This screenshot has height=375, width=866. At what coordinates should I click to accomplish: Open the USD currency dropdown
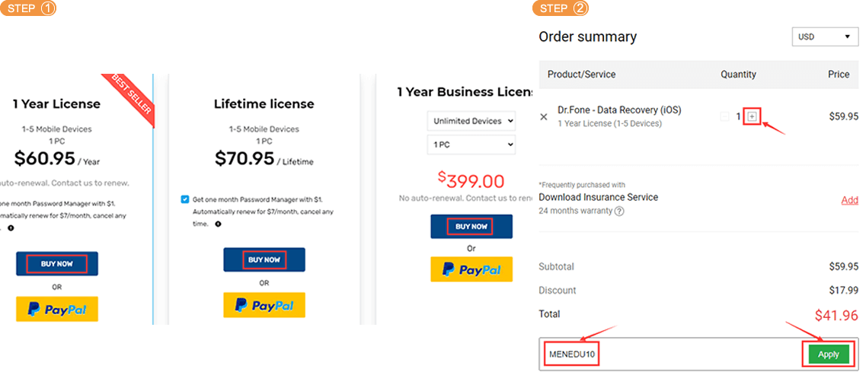tap(825, 37)
